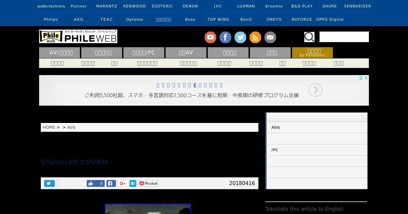Open the SHURE brand link
This screenshot has height=214, width=408.
(330, 6)
